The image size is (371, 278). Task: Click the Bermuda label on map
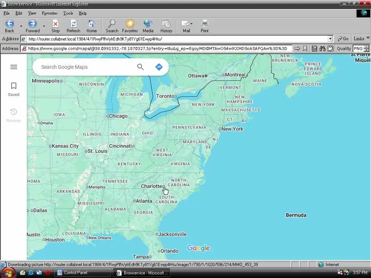296,215
